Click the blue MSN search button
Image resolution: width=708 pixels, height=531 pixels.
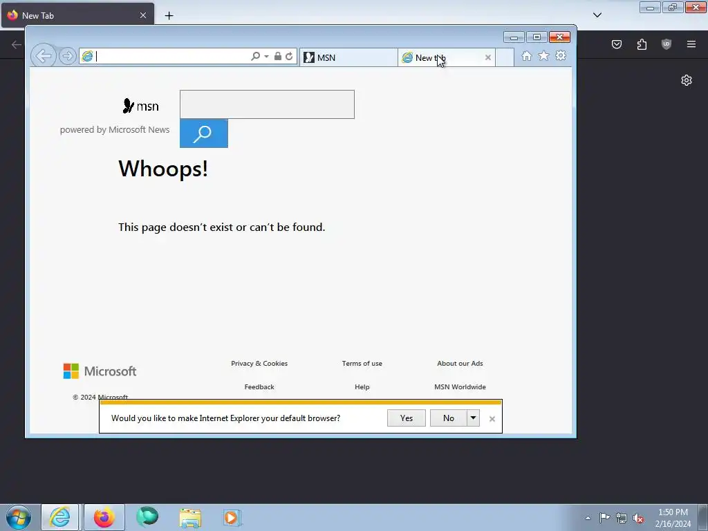click(204, 133)
